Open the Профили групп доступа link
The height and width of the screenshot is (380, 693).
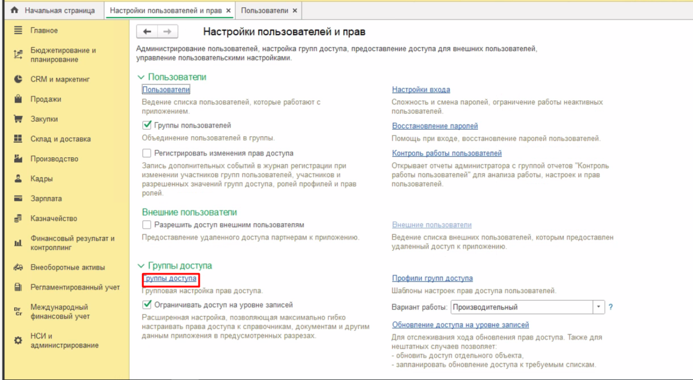(x=432, y=278)
